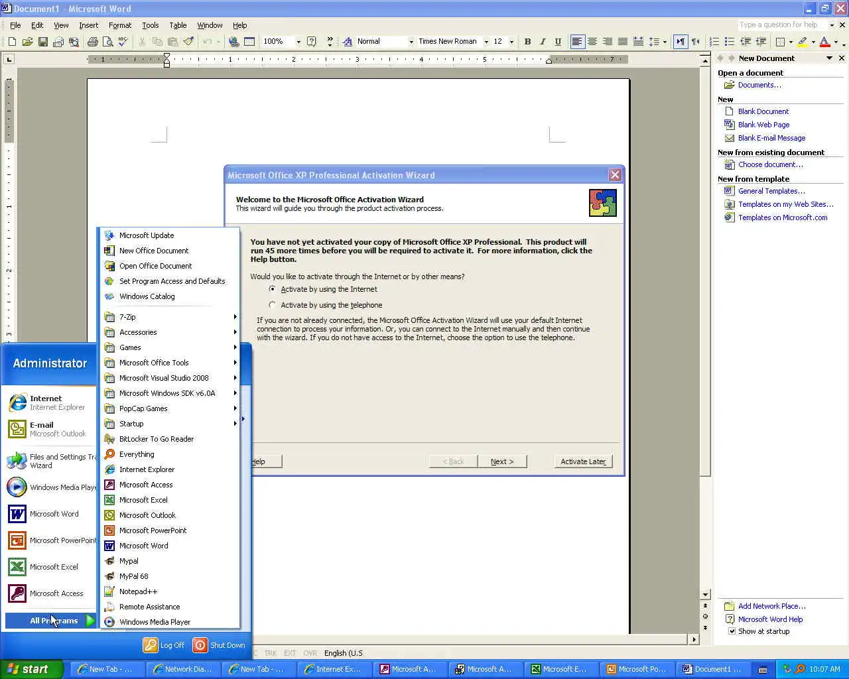The image size is (849, 679).
Task: Click the Tables and Borders toolbar icon
Action: coord(249,42)
